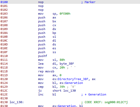
Task: Select the Marker comment text
Action: click(90, 2)
